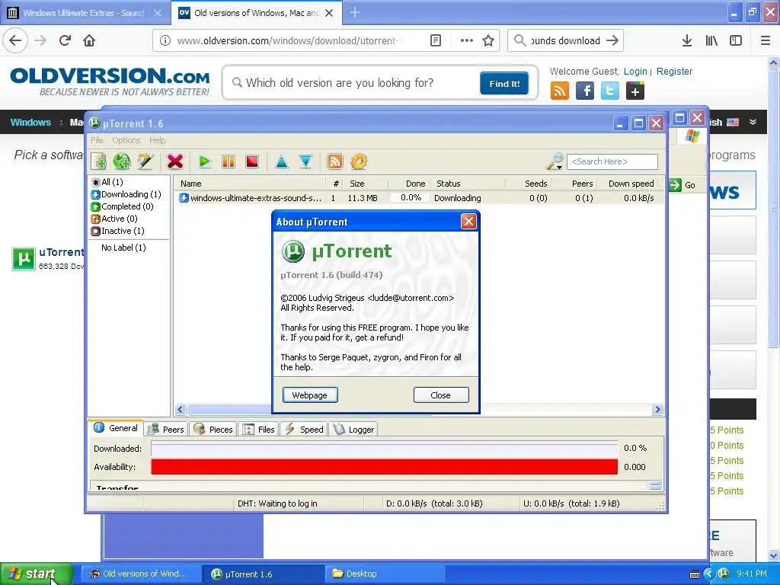The height and width of the screenshot is (585, 780).
Task: Switch to the General tab
Action: point(116,428)
